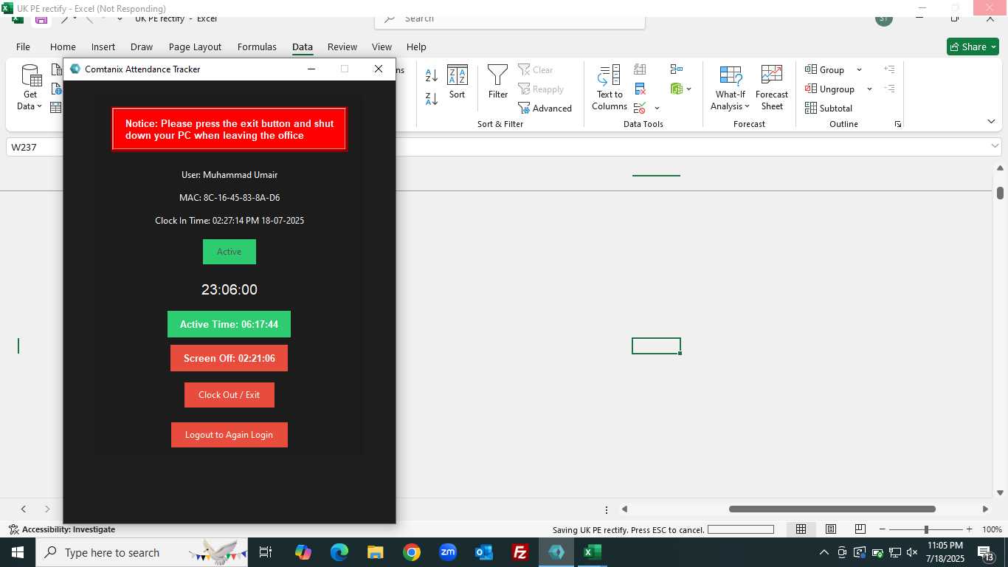Viewport: 1008px width, 567px height.
Task: Click Data Validation icon
Action: pyautogui.click(x=640, y=108)
